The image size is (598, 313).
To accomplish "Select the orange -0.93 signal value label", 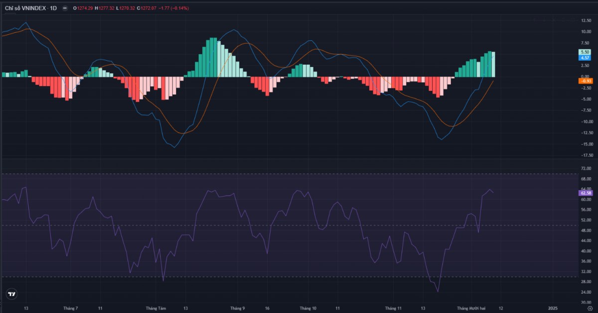I will (x=585, y=81).
